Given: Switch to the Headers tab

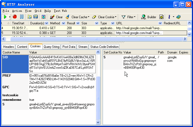Looking at the screenshot, I should click(x=9, y=47).
